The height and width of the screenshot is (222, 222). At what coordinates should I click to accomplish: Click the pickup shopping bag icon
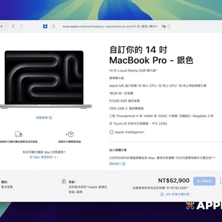[64, 182]
